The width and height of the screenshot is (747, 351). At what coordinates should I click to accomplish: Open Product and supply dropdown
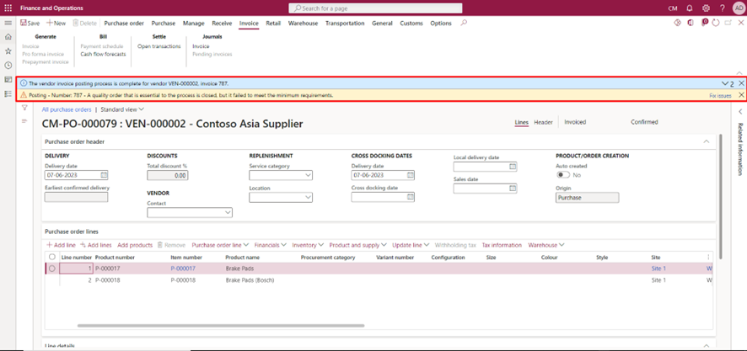(x=357, y=245)
